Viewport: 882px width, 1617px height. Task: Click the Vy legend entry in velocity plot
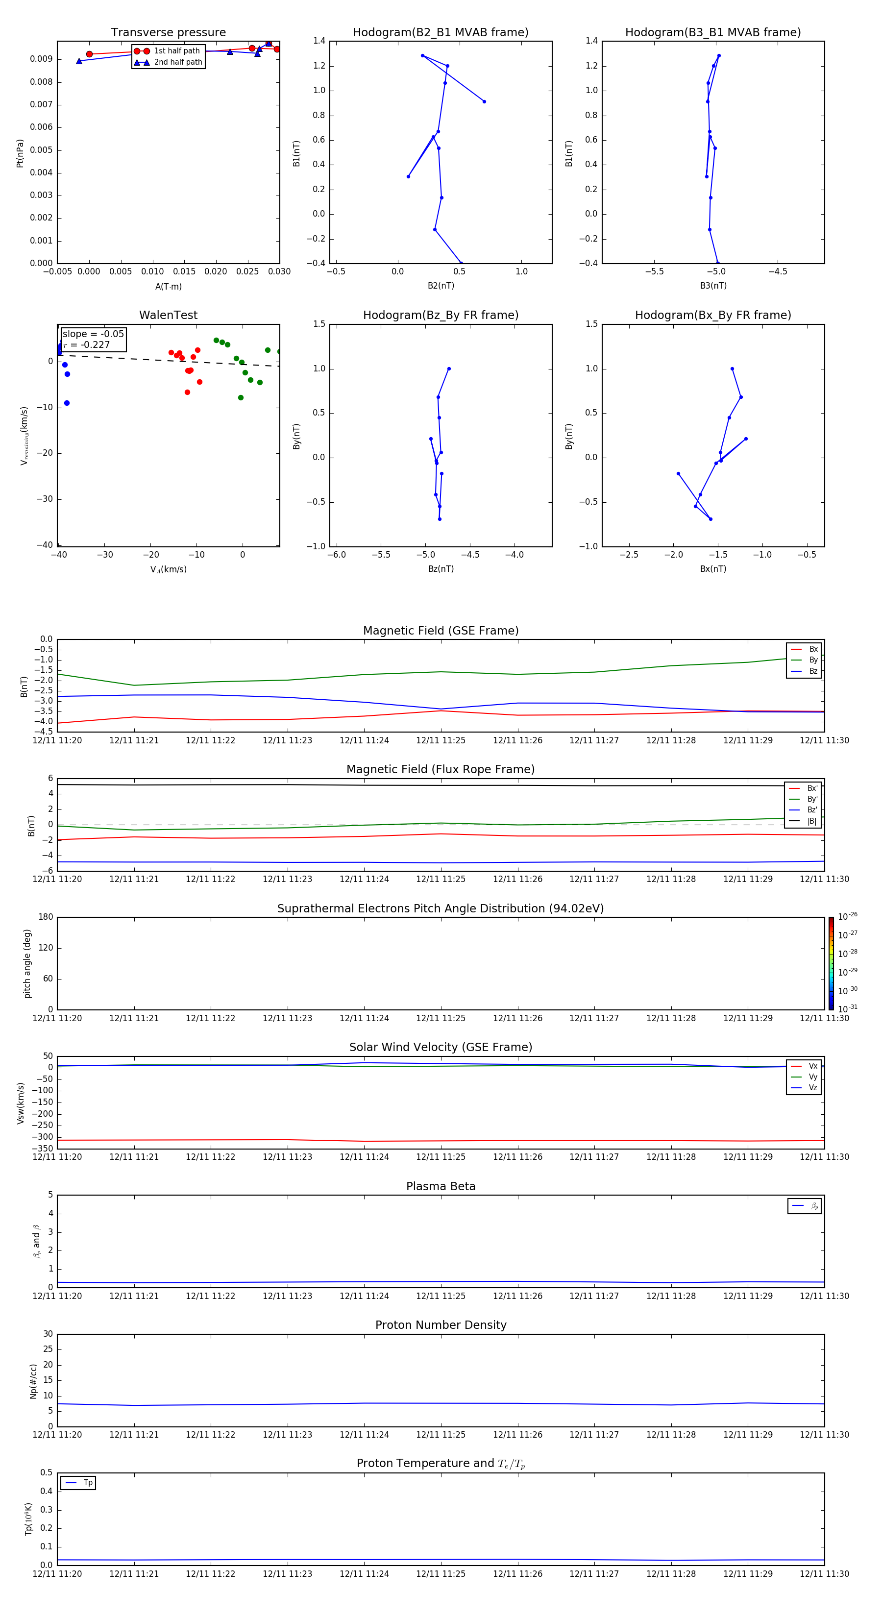pos(804,1077)
